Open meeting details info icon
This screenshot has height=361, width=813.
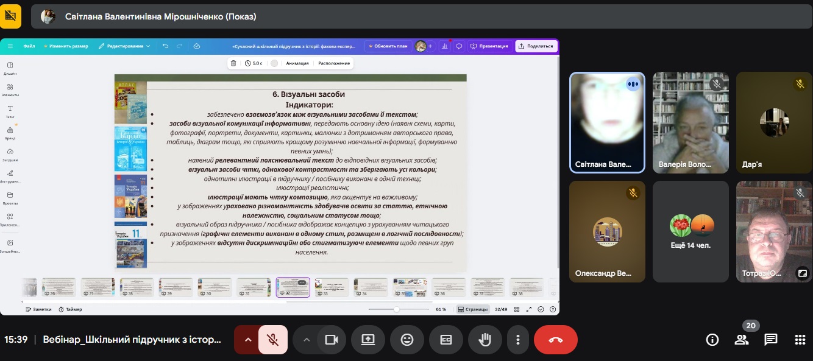(x=712, y=340)
